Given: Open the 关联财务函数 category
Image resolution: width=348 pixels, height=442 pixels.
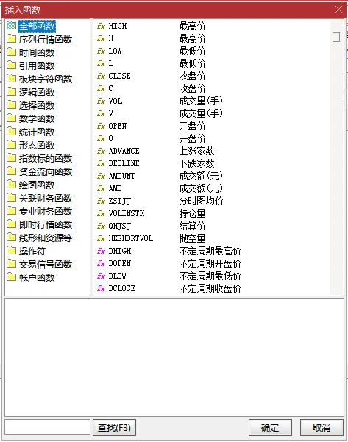Looking at the screenshot, I should point(46,198).
